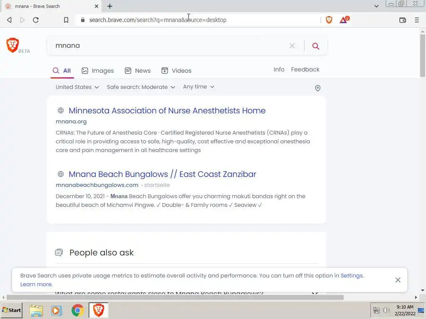Viewport: 426px width, 319px height.
Task: Reload the current page
Action: pyautogui.click(x=36, y=20)
